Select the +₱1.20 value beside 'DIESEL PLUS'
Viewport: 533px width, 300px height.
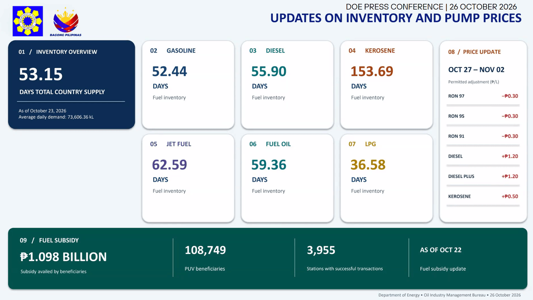click(510, 176)
